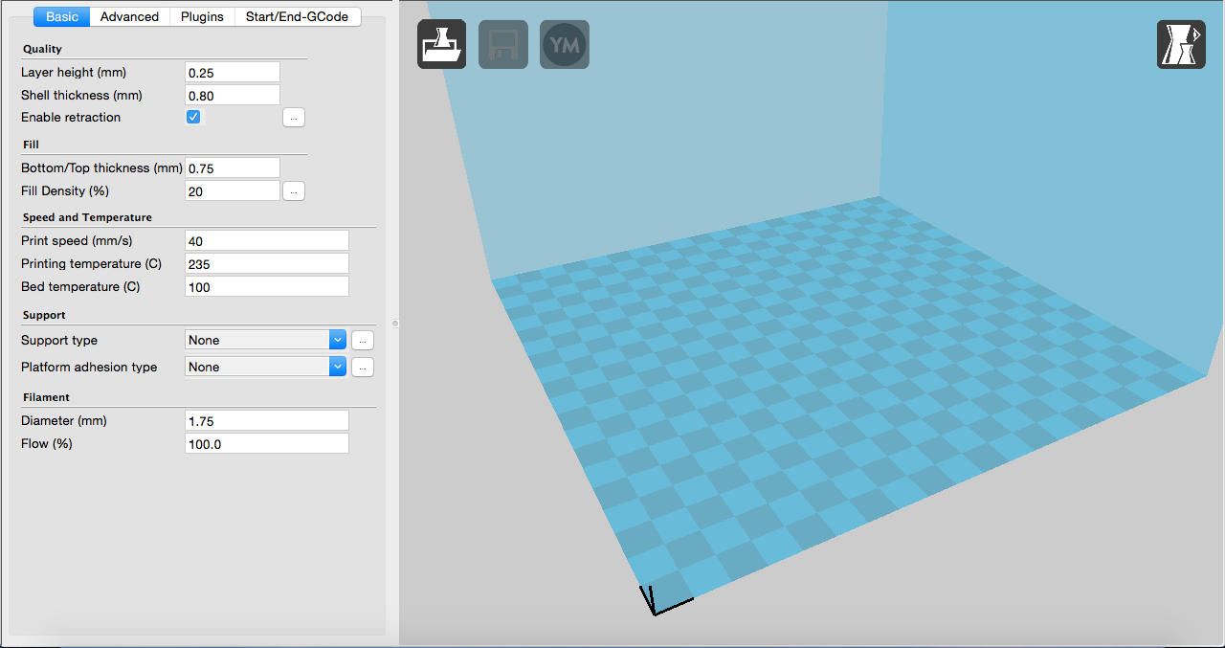
Task: Click the Printing temperature field
Action: (266, 264)
